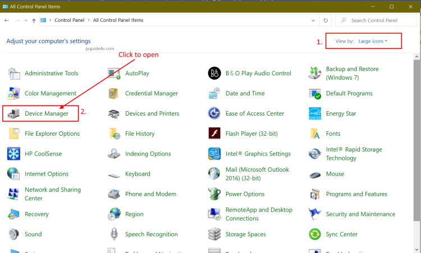Click the Speech Recognition microphone icon
The width and height of the screenshot is (421, 253).
point(114,234)
